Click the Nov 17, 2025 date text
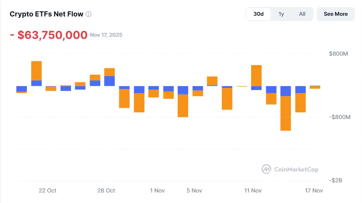The width and height of the screenshot is (362, 203). 106,35
